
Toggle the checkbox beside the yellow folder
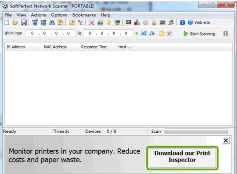tap(169, 33)
